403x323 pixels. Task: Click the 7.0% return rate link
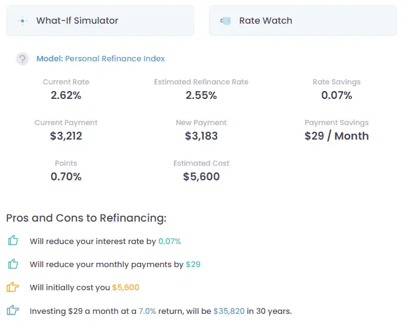point(147,311)
